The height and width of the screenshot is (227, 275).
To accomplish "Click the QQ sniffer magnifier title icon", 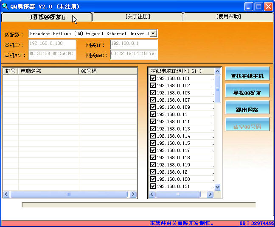I will pyautogui.click(x=5, y=6).
